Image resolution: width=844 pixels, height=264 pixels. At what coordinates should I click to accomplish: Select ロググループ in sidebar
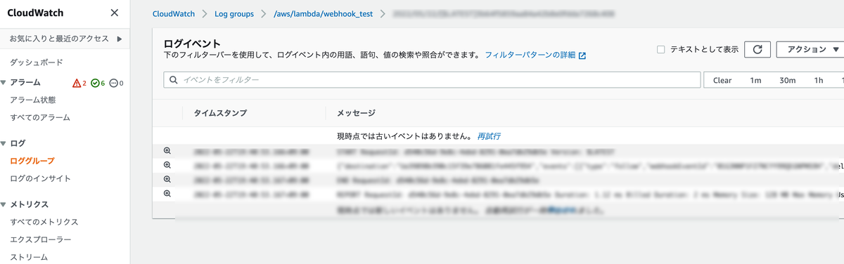[x=32, y=161]
